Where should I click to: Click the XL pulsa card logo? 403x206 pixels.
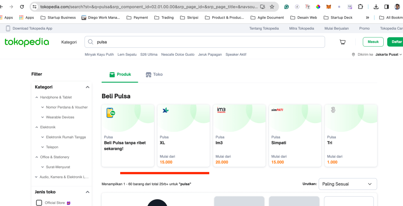[165, 110]
